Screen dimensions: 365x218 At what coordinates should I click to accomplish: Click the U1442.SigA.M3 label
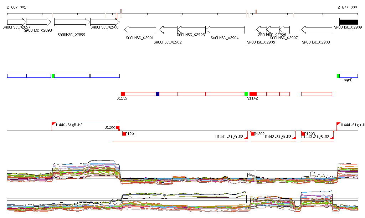277,137
